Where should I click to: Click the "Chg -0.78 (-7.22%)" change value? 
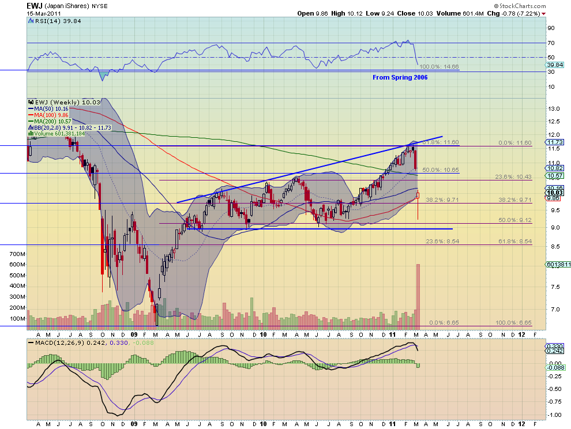513,13
